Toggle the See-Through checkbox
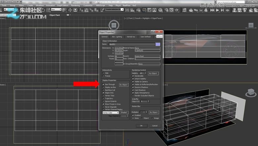 (104, 85)
